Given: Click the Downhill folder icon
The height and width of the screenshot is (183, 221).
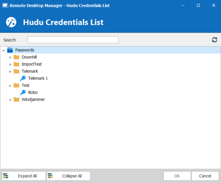Looking at the screenshot, I should tap(17, 57).
